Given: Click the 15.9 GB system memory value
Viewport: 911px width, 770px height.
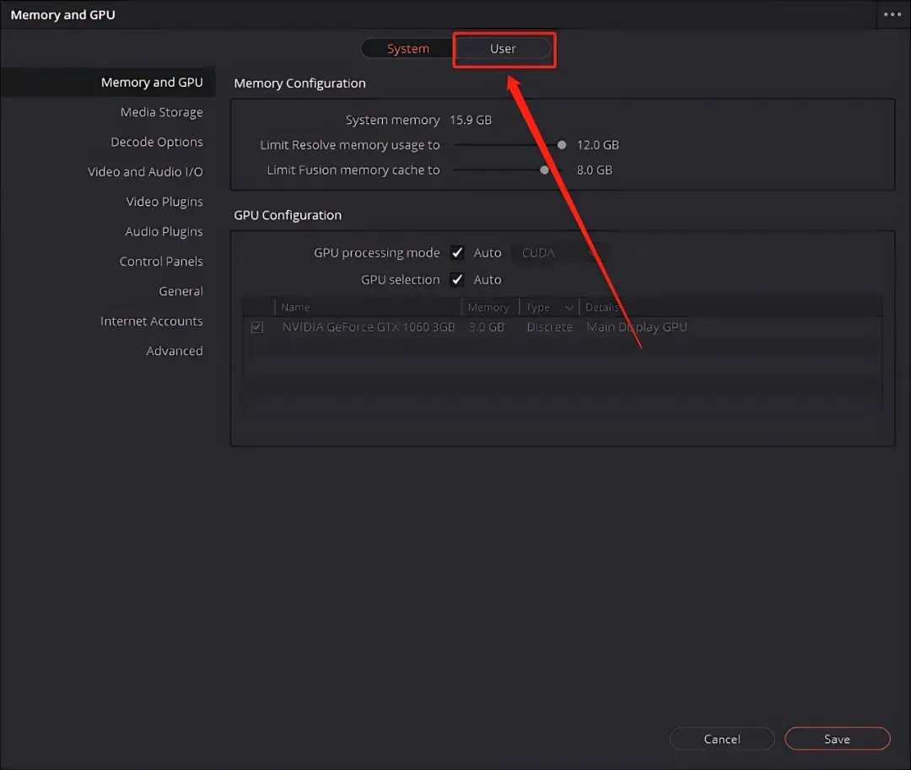Looking at the screenshot, I should pos(471,120).
